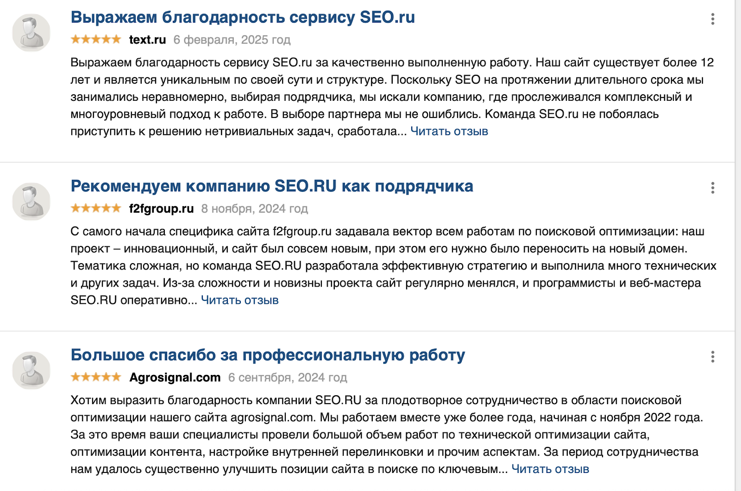Click the f2fgroup.ru author name
741x491 pixels.
161,209
